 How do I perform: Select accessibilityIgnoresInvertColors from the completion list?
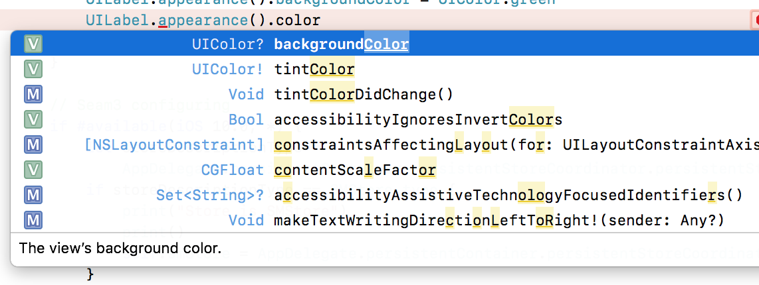point(418,120)
